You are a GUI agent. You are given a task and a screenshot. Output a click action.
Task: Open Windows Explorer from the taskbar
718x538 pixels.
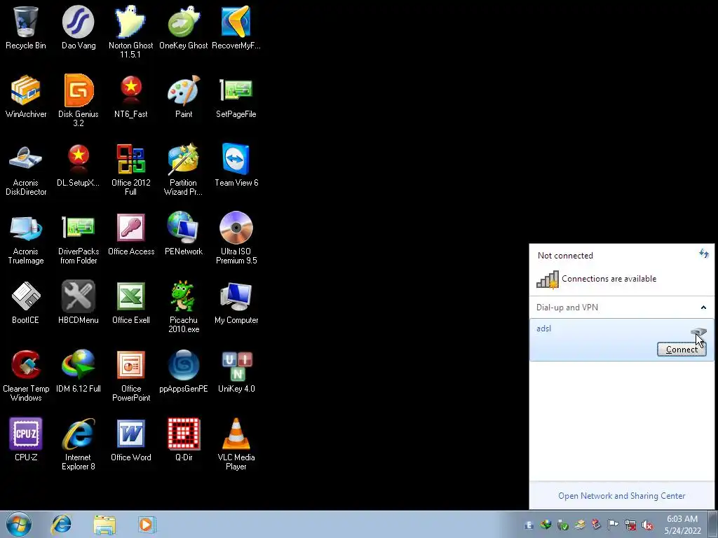tap(104, 525)
